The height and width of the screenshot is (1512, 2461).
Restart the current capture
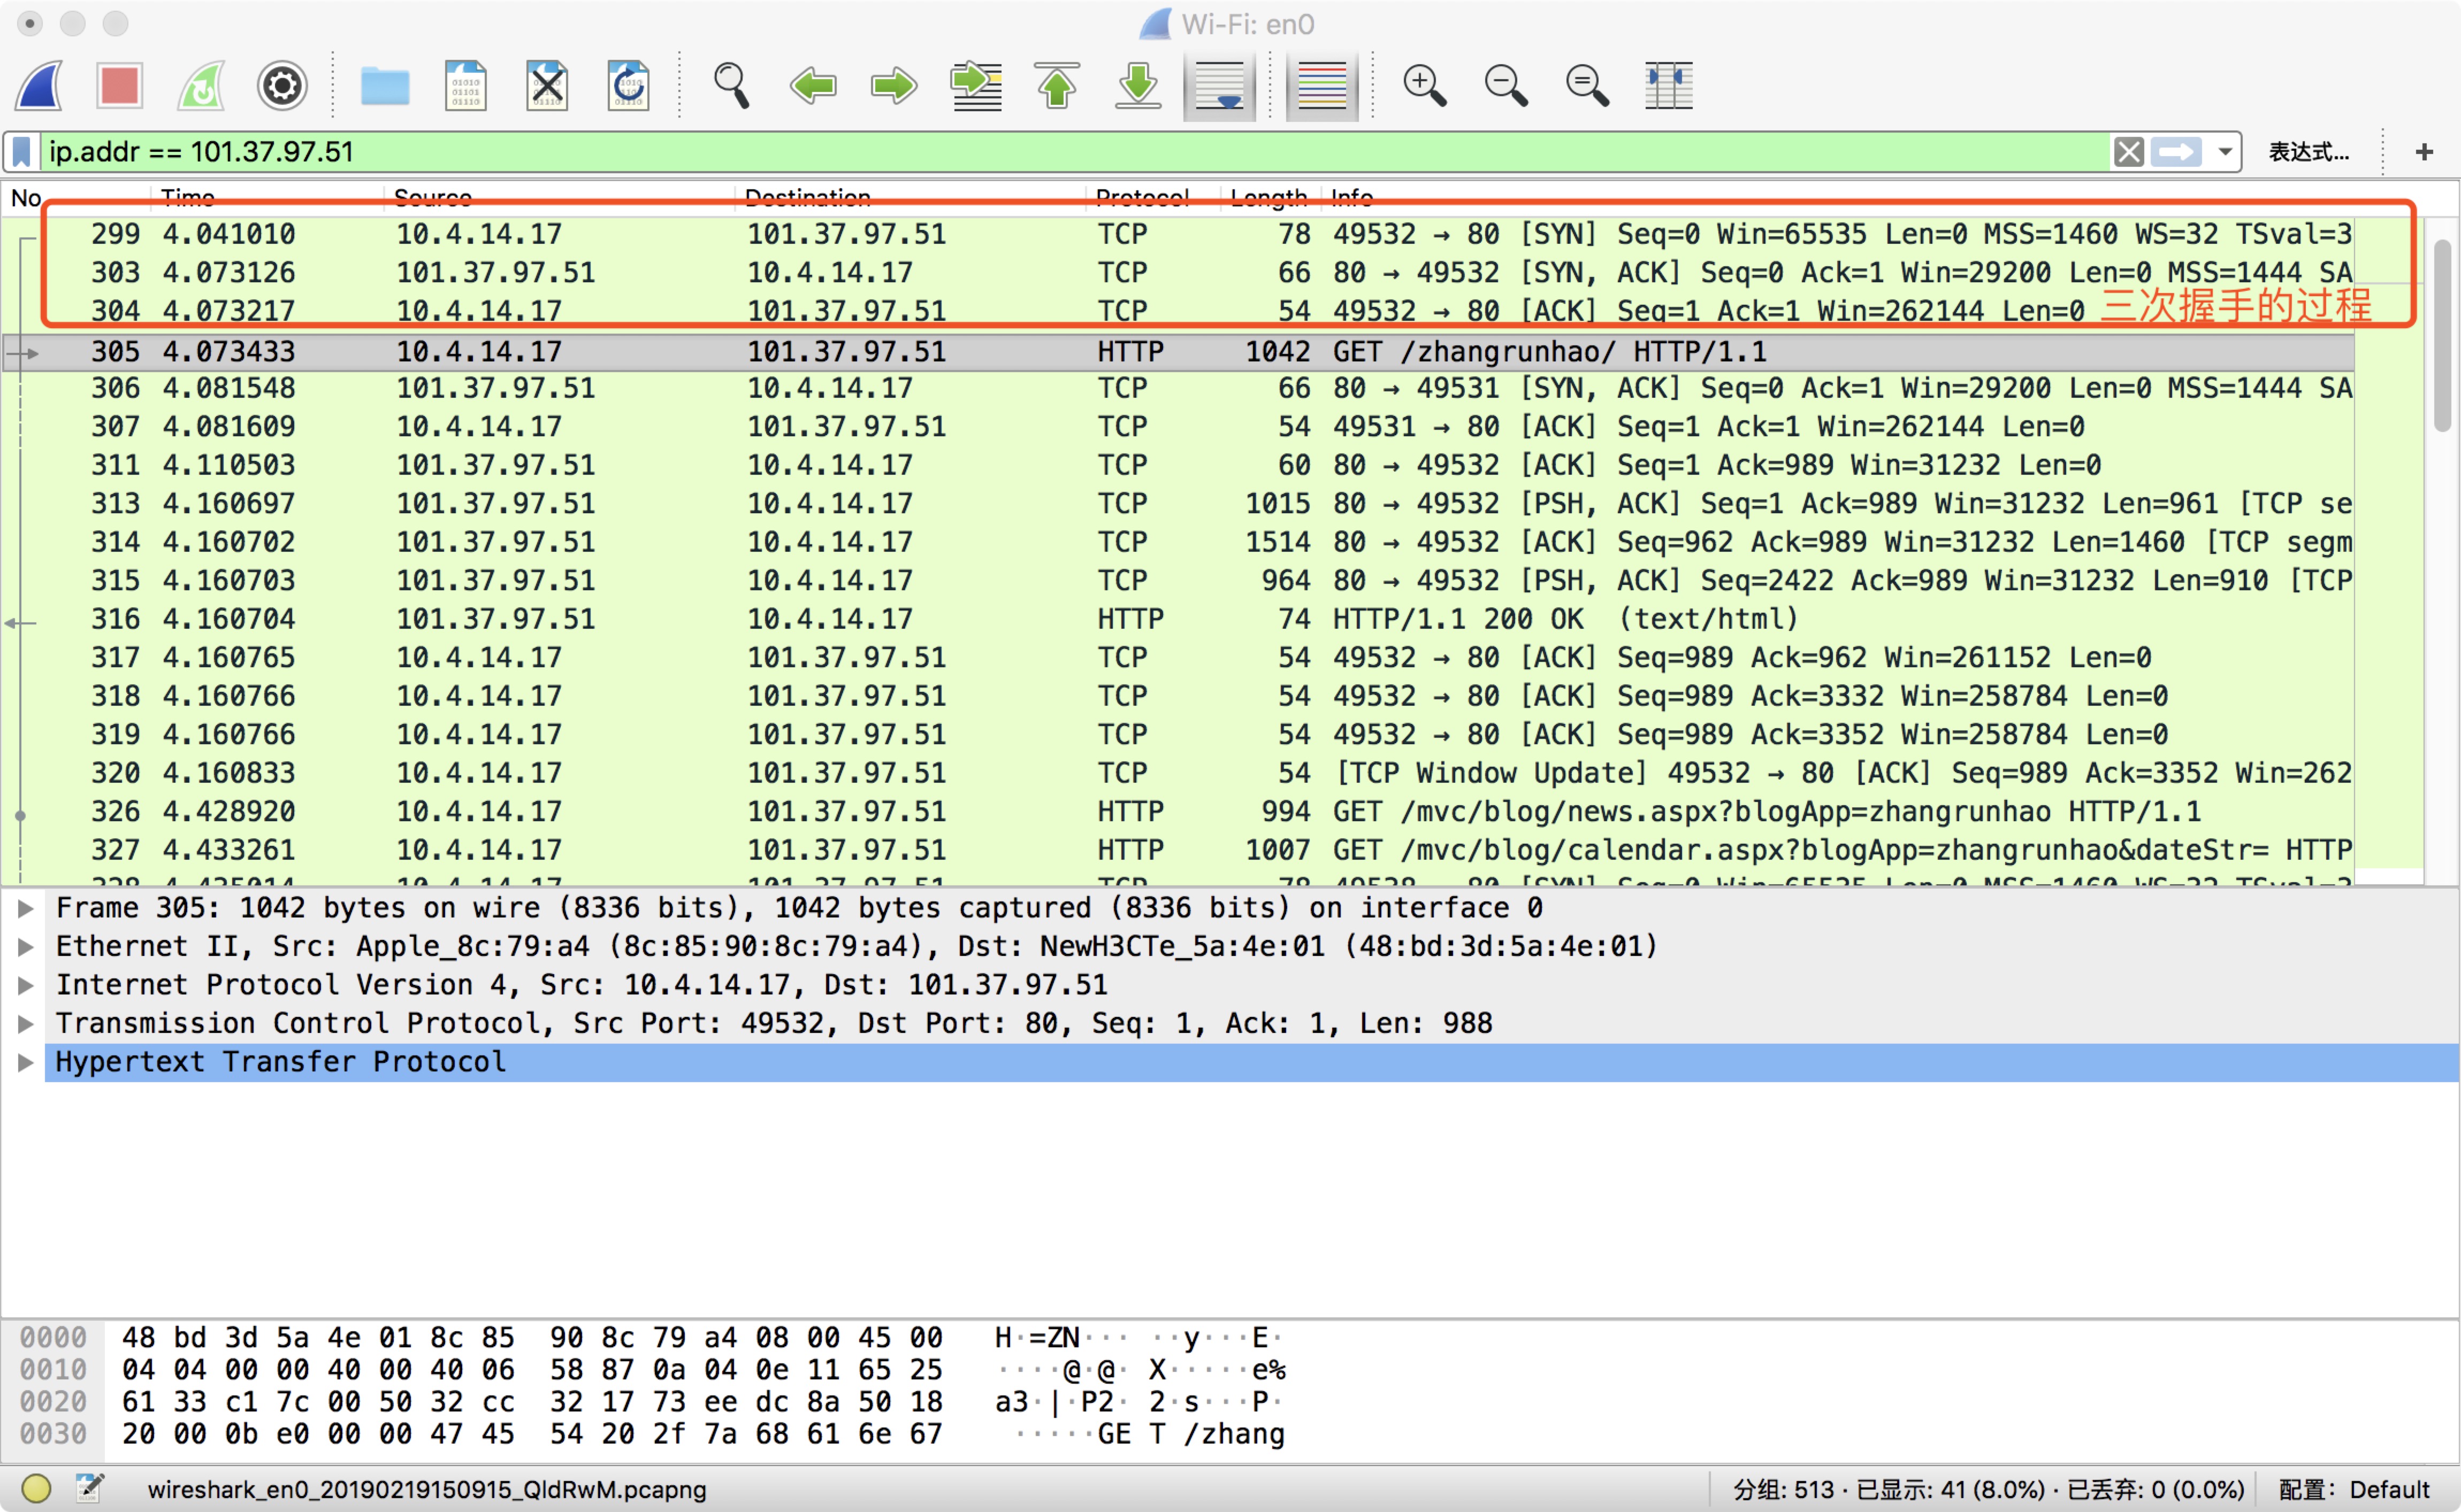point(202,85)
